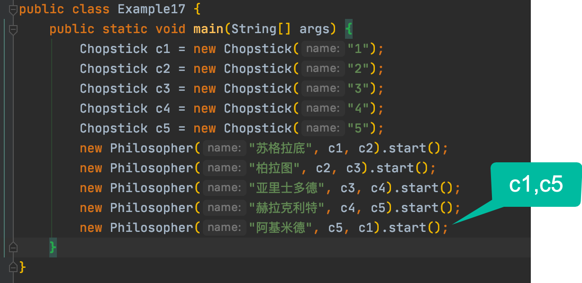Click argument c3 on the 柏拉图 line
582x283 pixels.
tap(354, 168)
